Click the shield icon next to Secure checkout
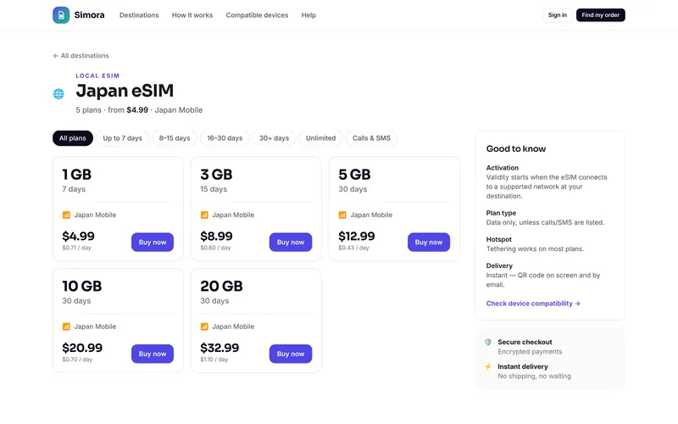This screenshot has height=424, width=678. pyautogui.click(x=488, y=343)
